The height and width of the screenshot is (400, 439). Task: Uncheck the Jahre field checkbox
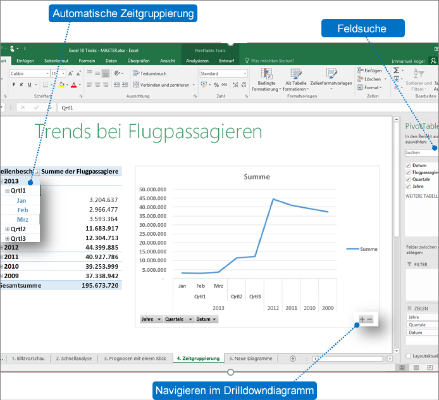[408, 186]
